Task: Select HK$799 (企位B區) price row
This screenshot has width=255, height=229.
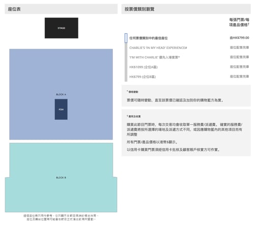Action: [x=187, y=77]
